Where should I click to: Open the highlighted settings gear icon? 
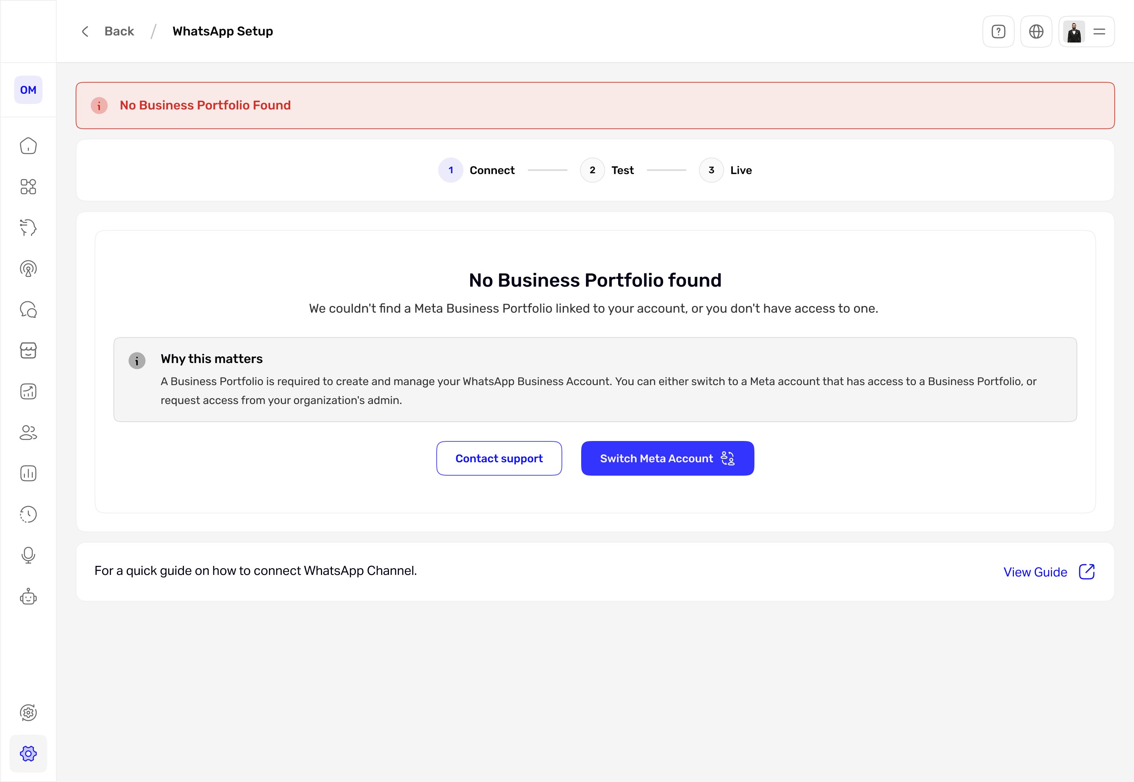(28, 754)
